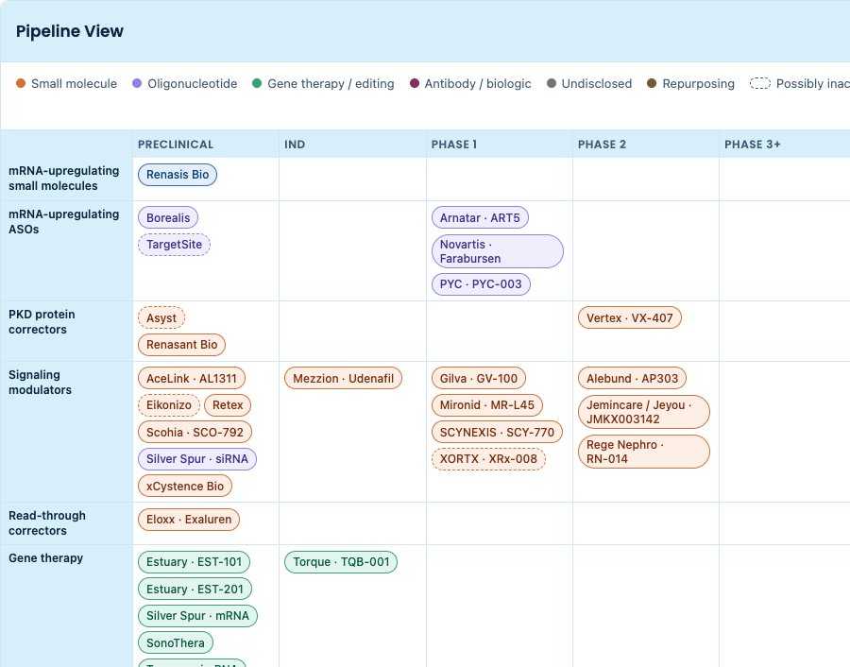Click the PKD protein correctors row label
Screen dimensions: 850x667
42,322
